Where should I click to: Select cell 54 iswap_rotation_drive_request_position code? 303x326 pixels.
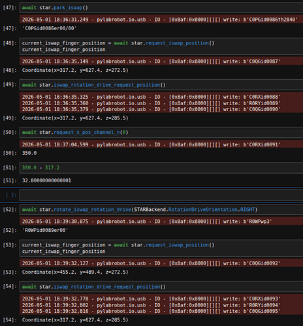(x=161, y=287)
